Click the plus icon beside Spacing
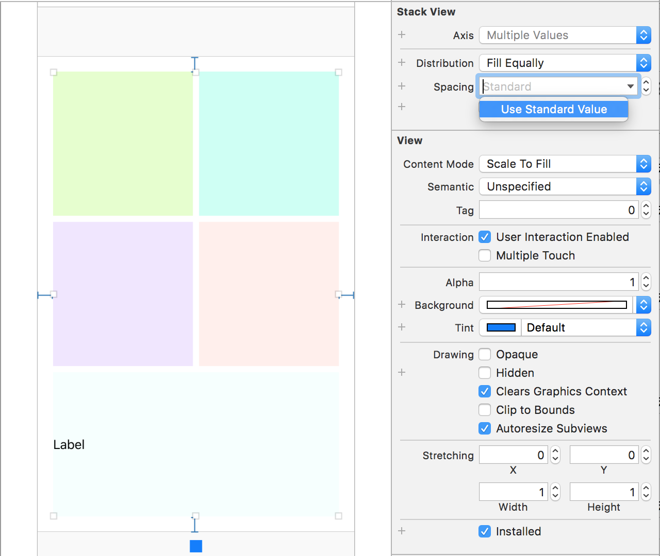The image size is (660, 556). 402,86
